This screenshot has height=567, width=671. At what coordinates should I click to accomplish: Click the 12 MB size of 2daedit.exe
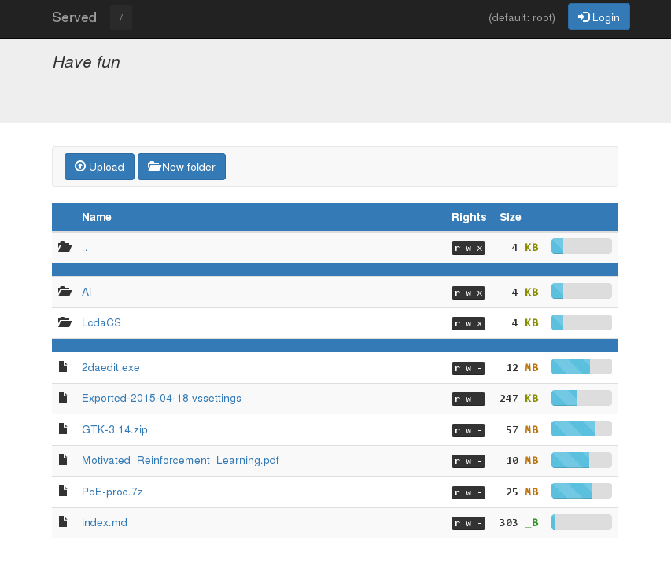tap(522, 368)
